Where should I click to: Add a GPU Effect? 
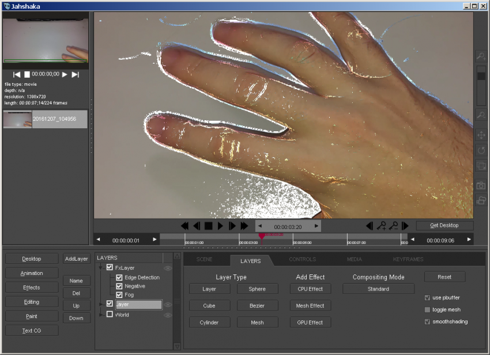(x=310, y=323)
